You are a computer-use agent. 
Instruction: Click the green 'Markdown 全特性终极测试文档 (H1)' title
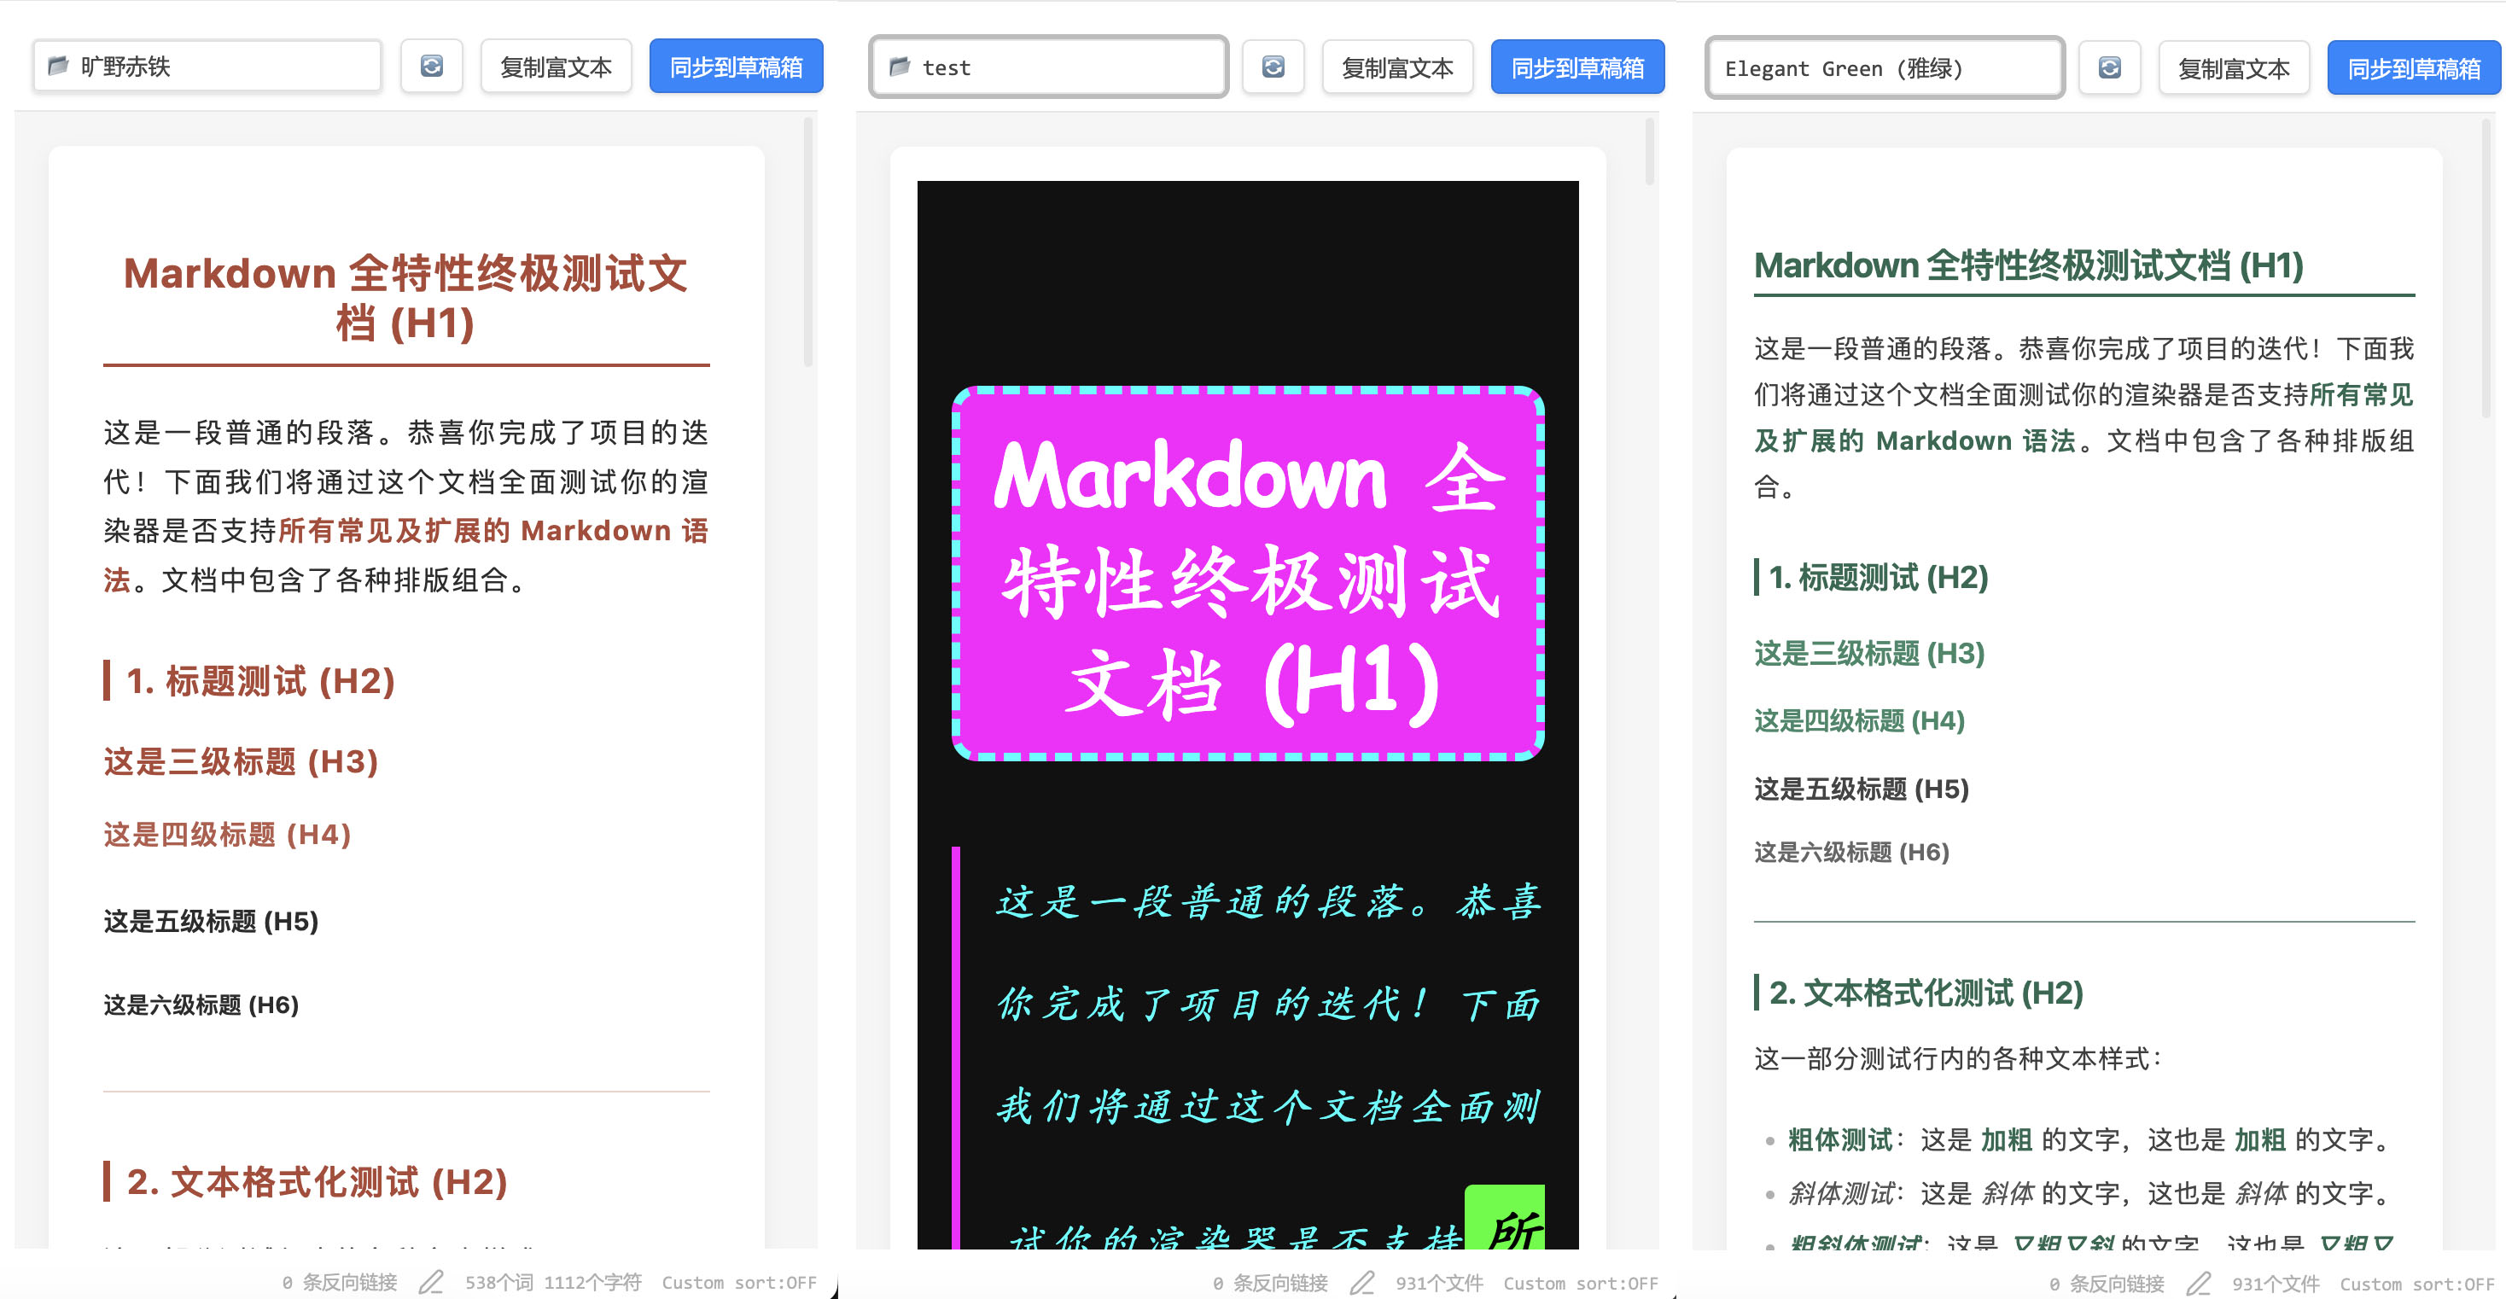point(2028,265)
